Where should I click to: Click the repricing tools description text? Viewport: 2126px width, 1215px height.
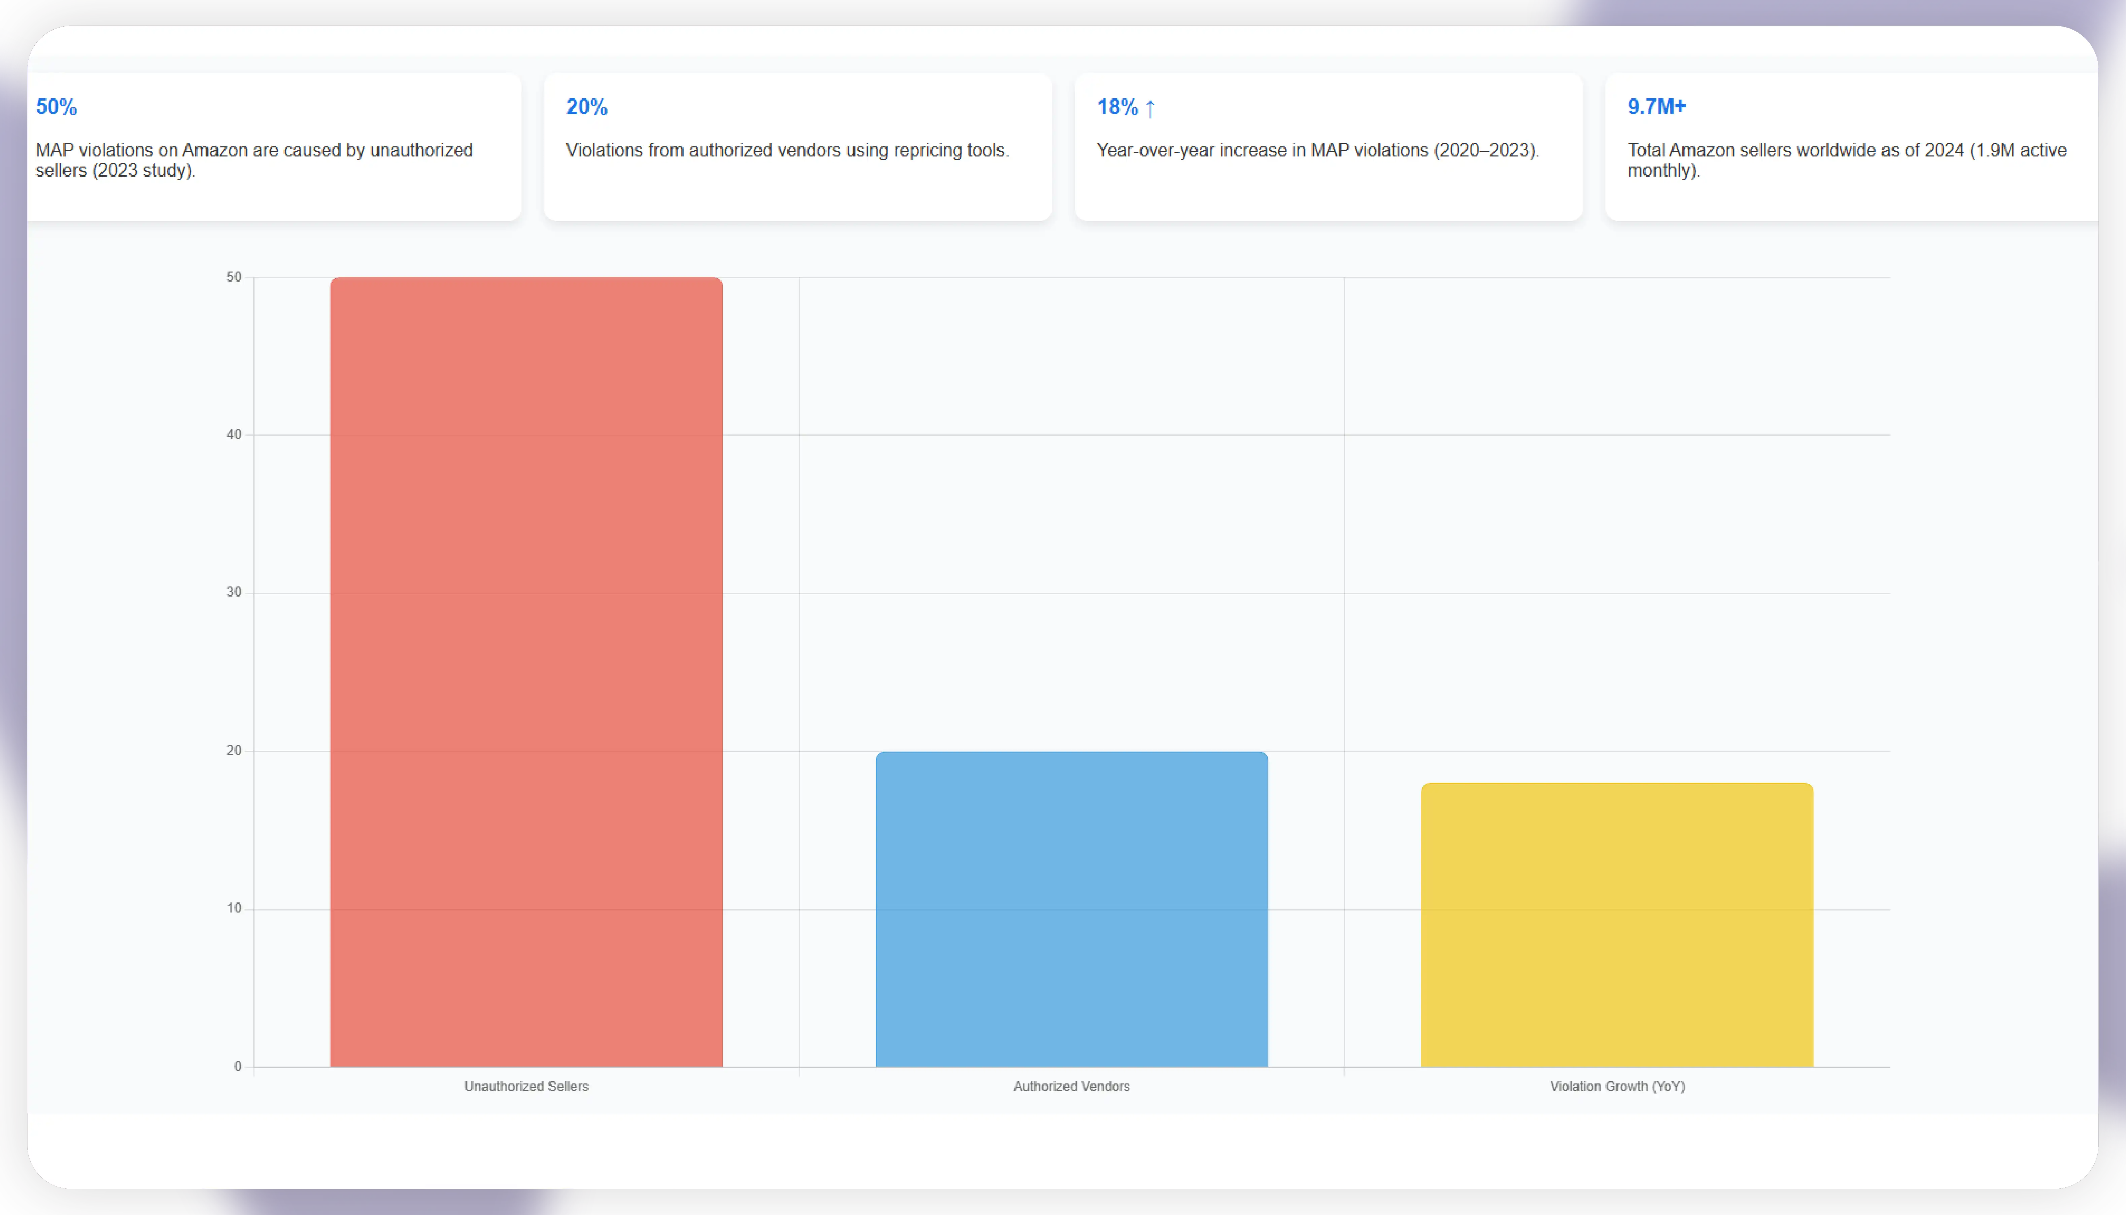point(787,150)
